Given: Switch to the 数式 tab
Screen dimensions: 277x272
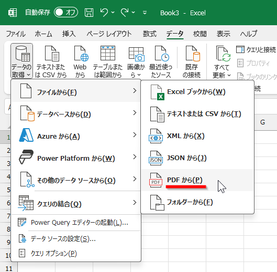Looking at the screenshot, I should click(149, 34).
